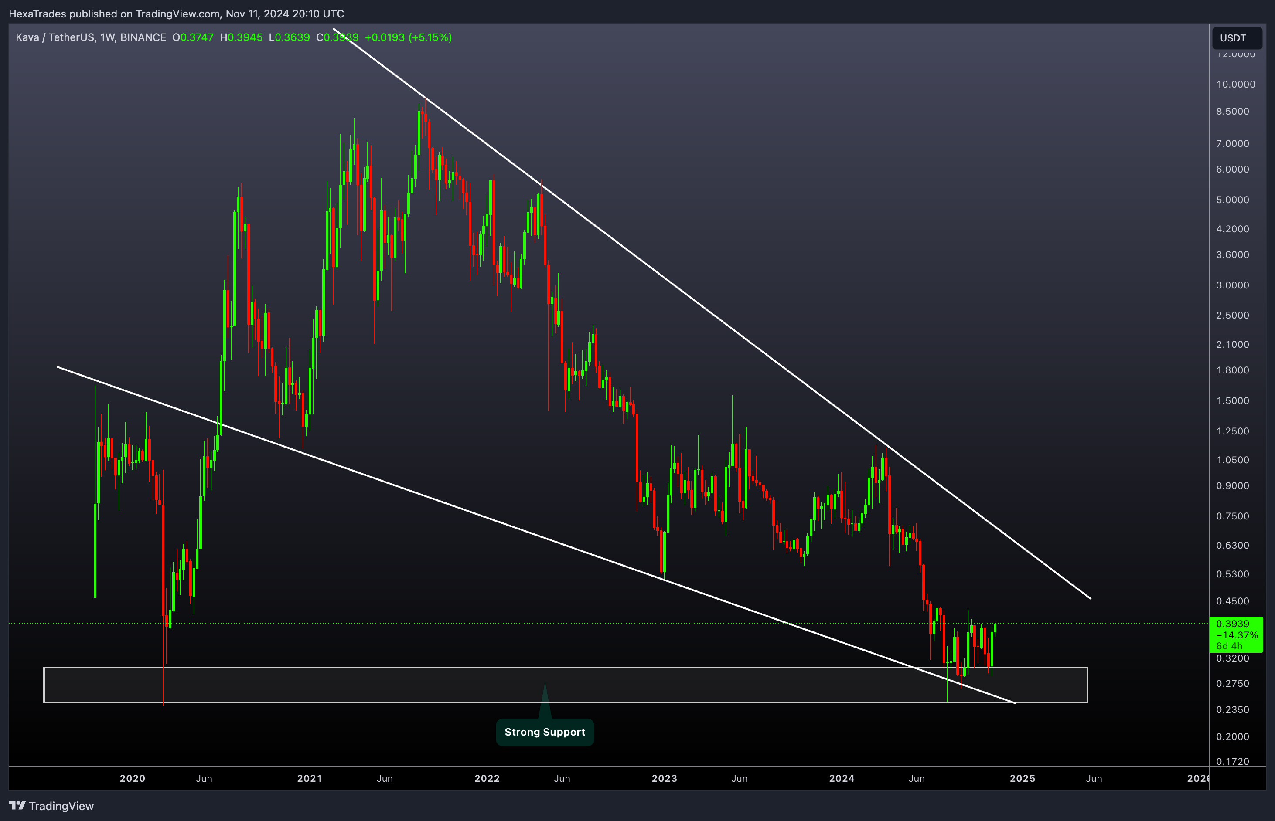
Task: Click the 1.0500 price axis label
Action: pyautogui.click(x=1232, y=460)
